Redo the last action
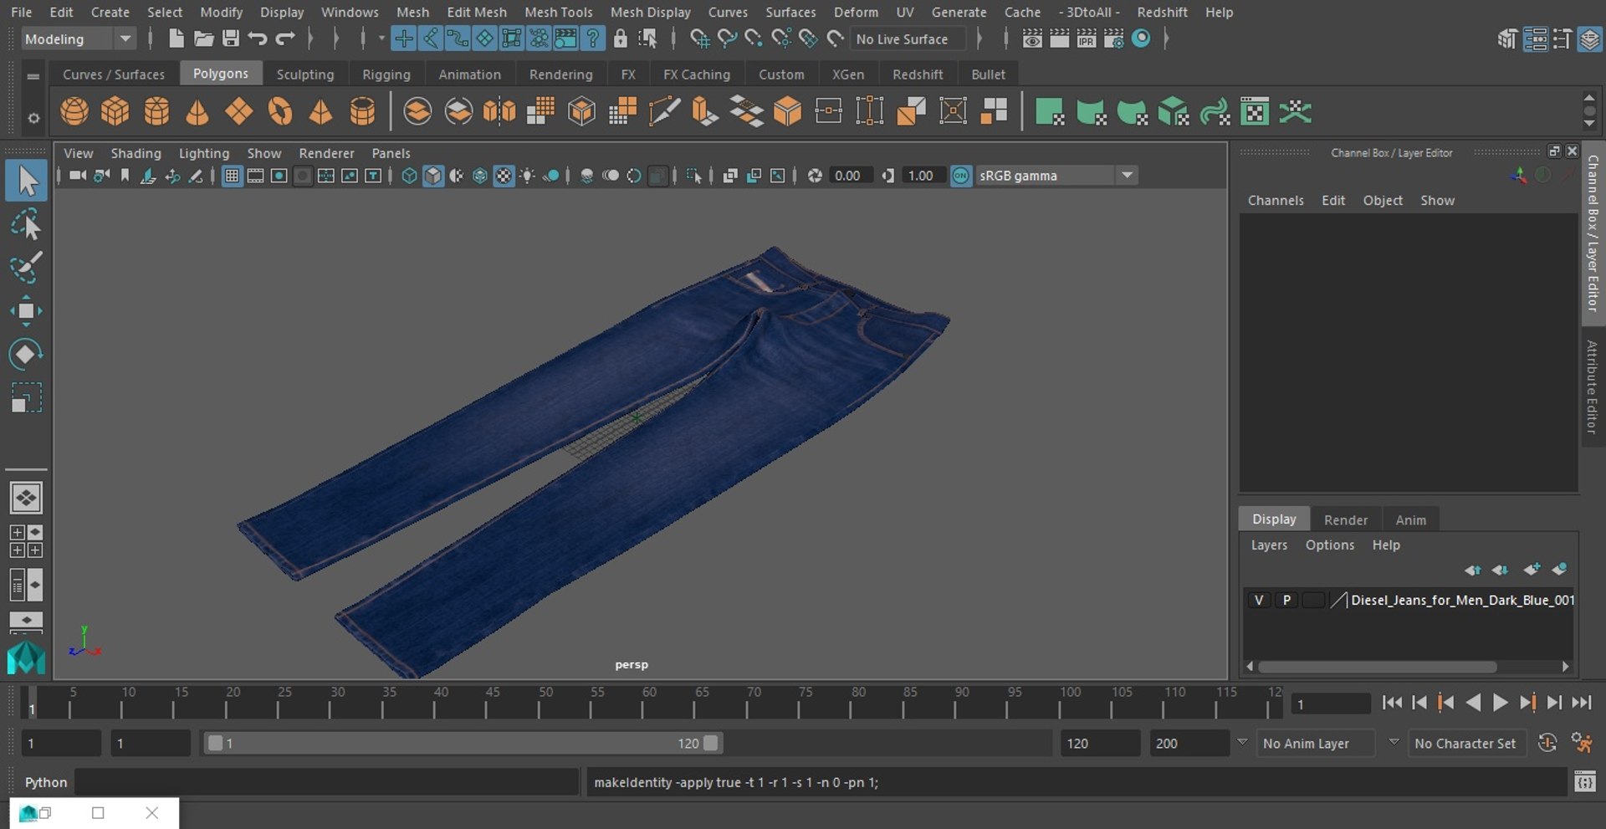 point(285,38)
